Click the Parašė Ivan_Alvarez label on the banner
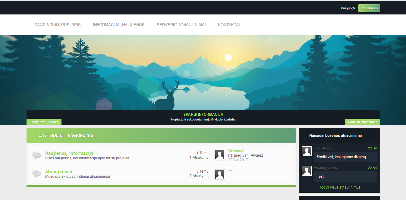The width and height of the screenshot is (406, 200). click(x=44, y=122)
